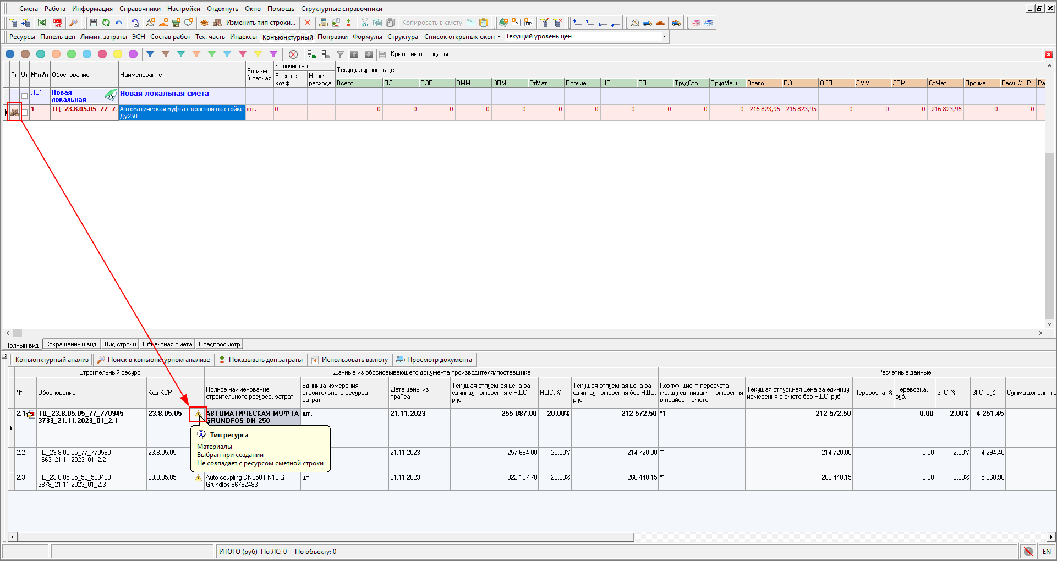Toggle the checkbox in estimate row 1
This screenshot has width=1057, height=561.
[x=25, y=112]
